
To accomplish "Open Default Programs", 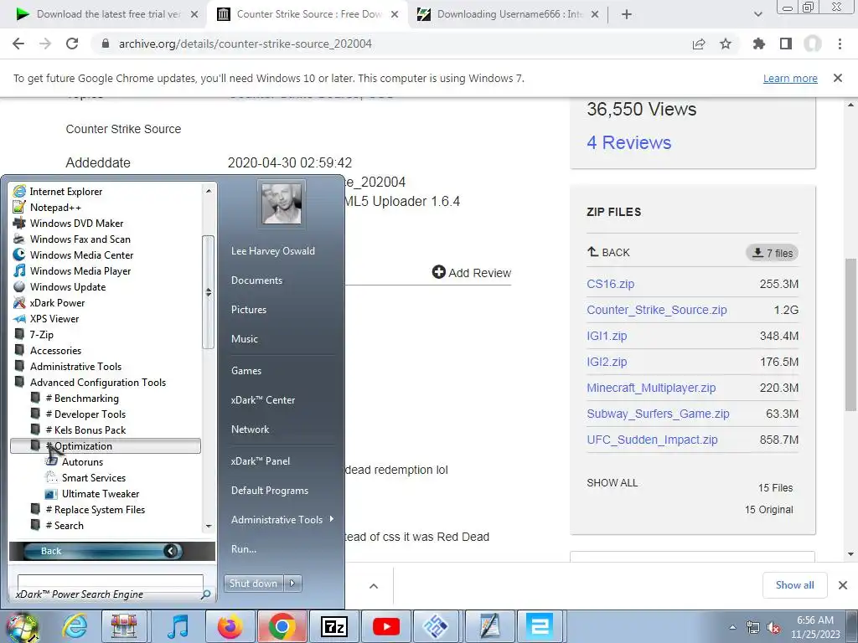I will coord(269,491).
